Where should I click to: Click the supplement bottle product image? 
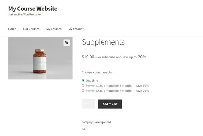click(40, 58)
